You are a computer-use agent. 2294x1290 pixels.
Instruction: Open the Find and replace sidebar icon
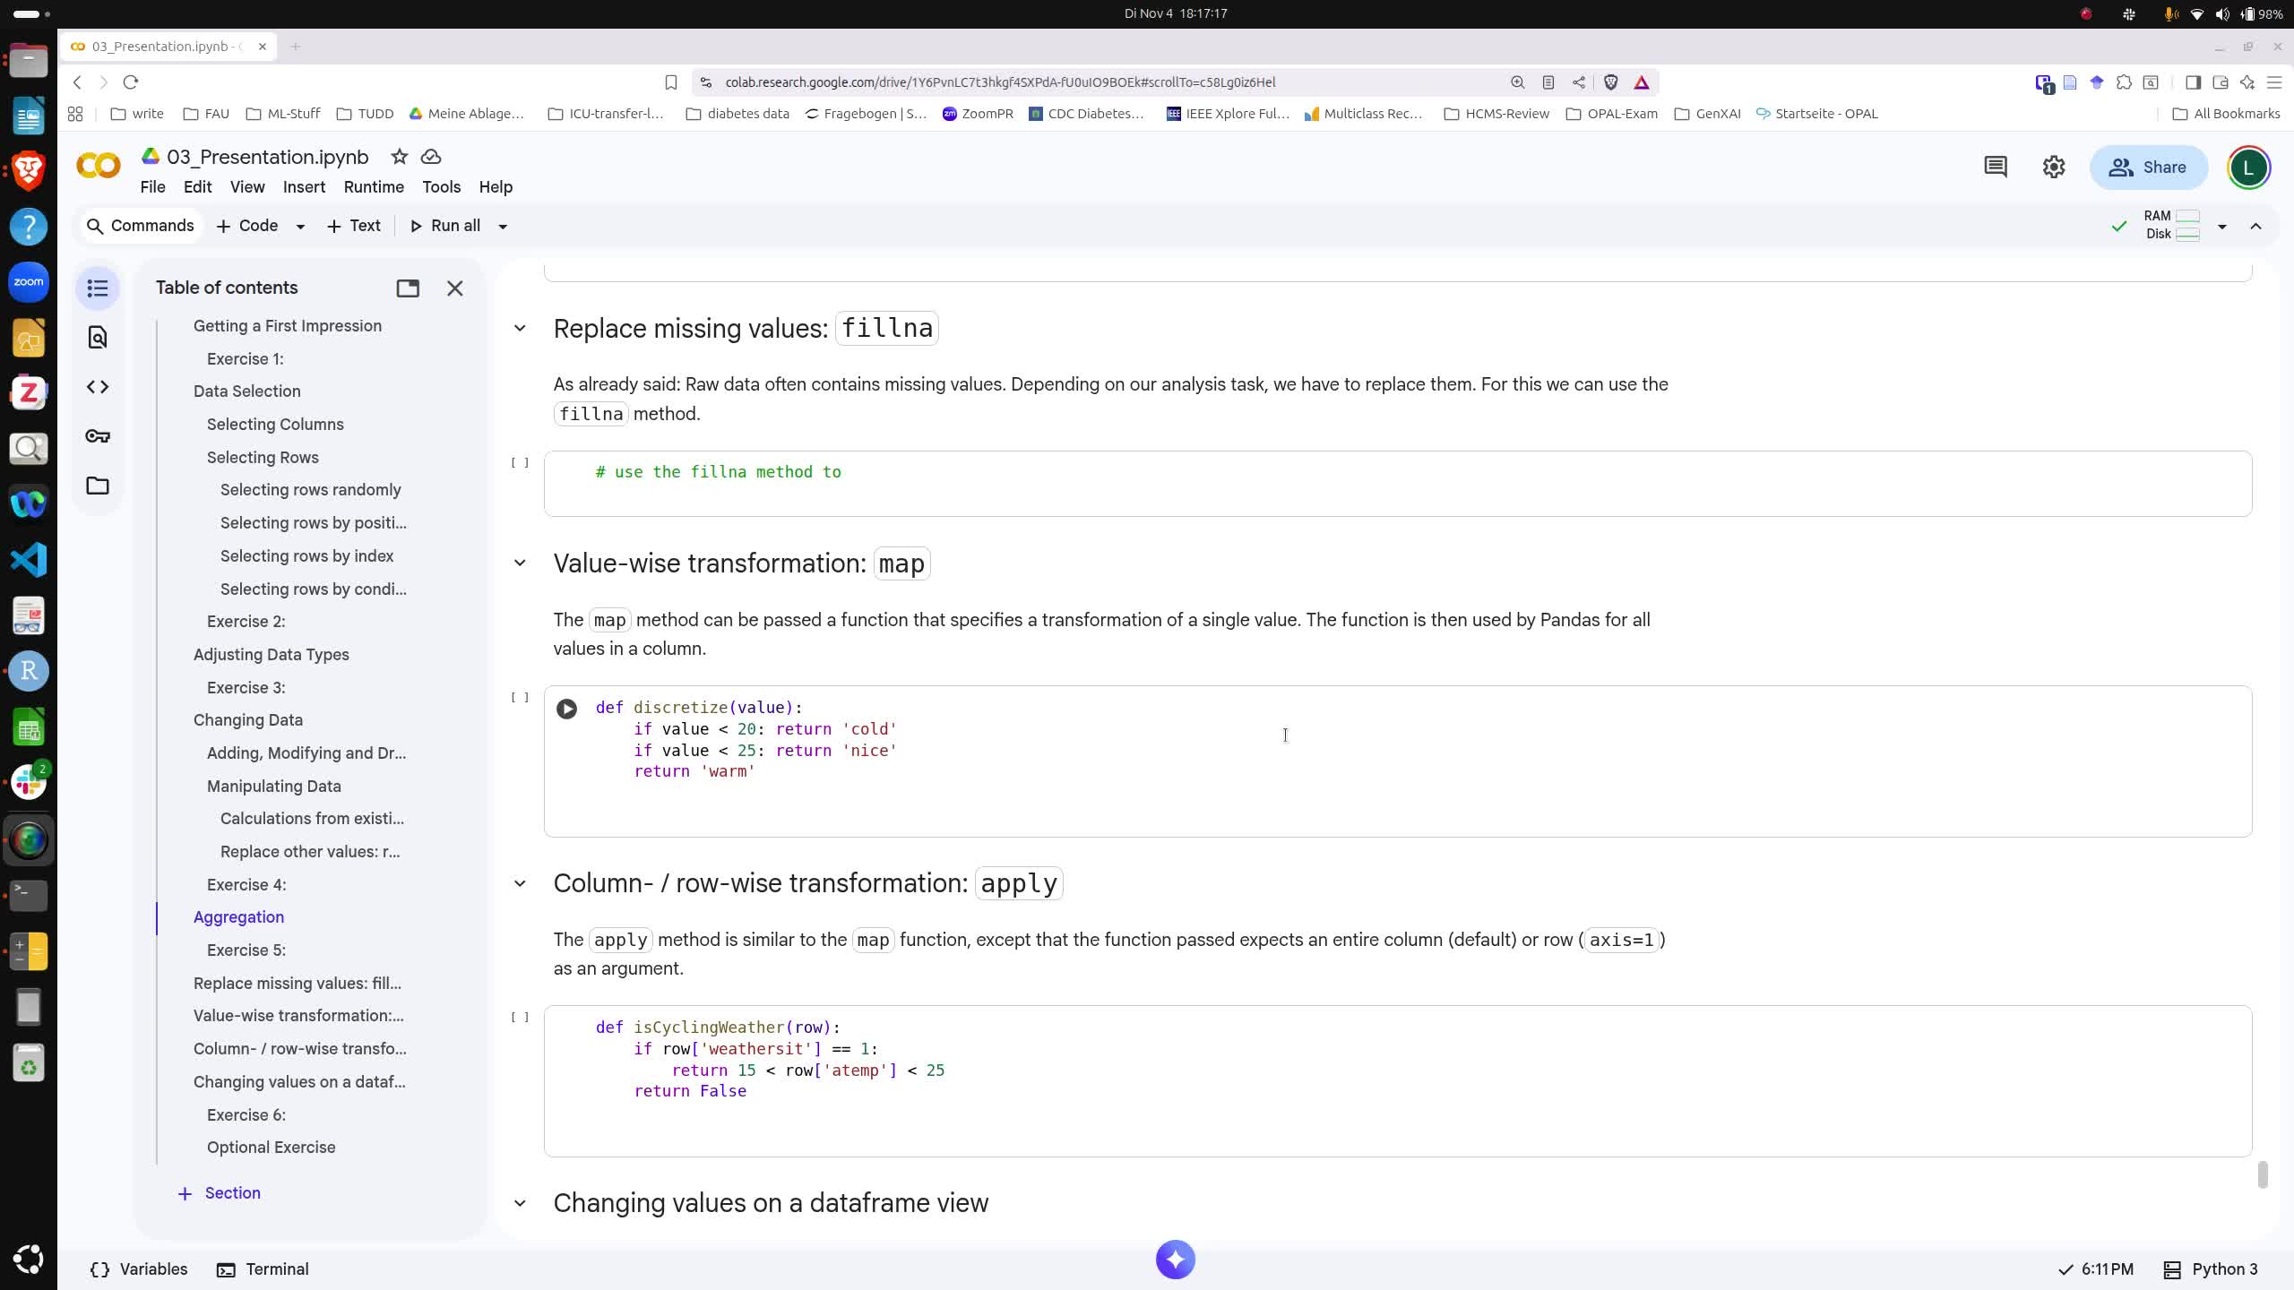click(x=98, y=337)
